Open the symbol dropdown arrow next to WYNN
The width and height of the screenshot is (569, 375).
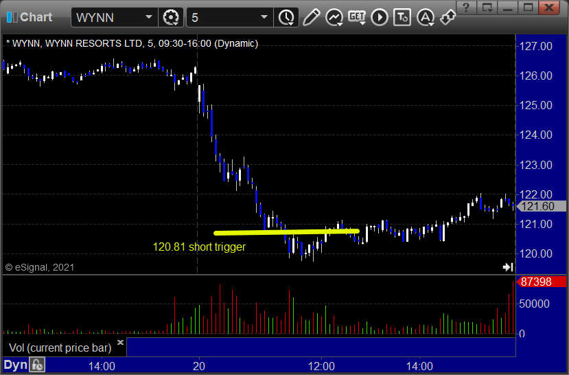(149, 17)
